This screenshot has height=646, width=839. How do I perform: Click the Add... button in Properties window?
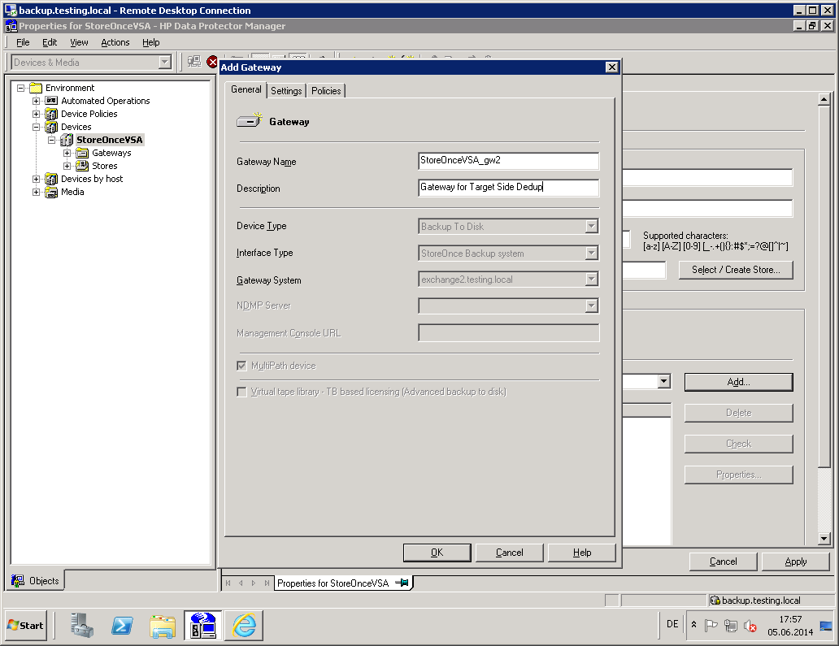(x=738, y=382)
